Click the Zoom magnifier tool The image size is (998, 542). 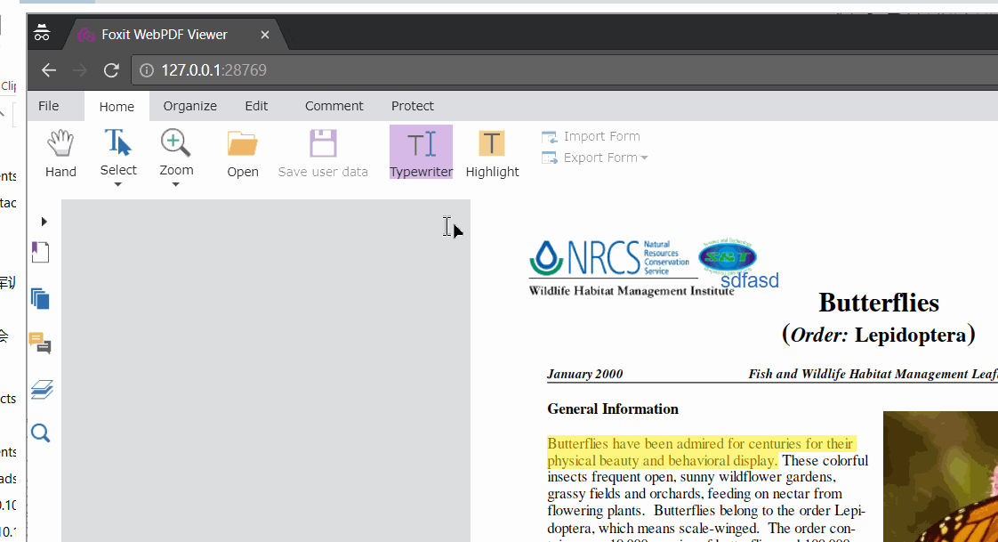175,151
